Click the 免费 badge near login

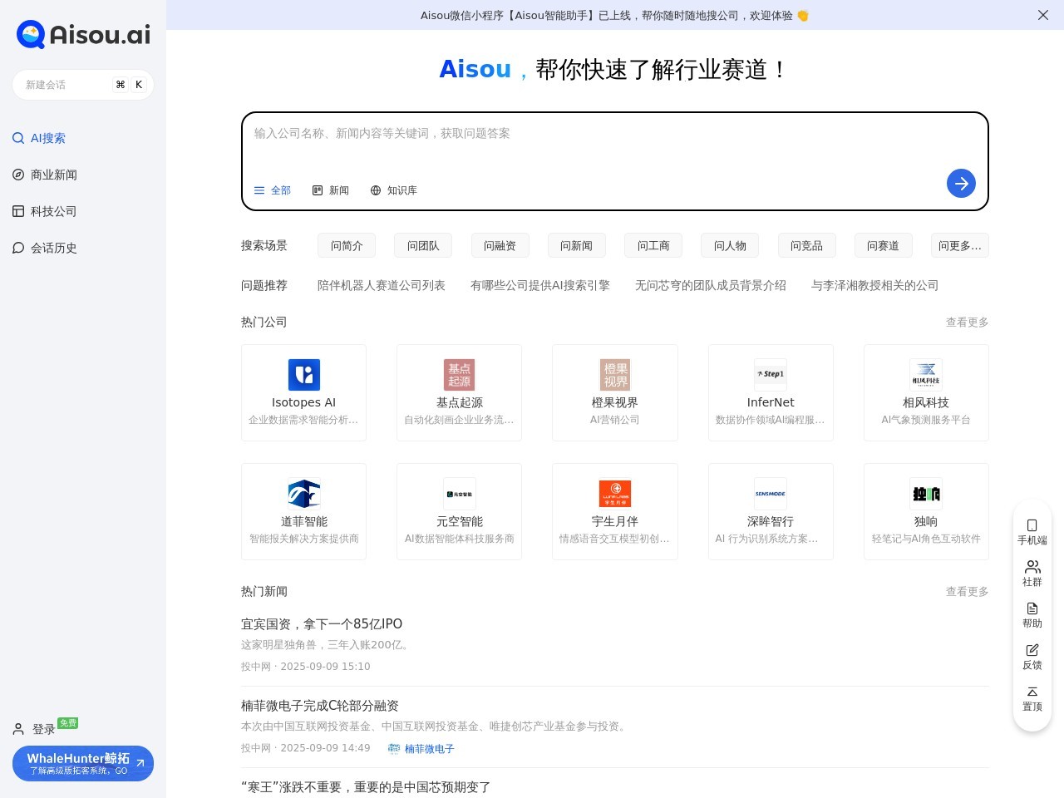click(68, 723)
